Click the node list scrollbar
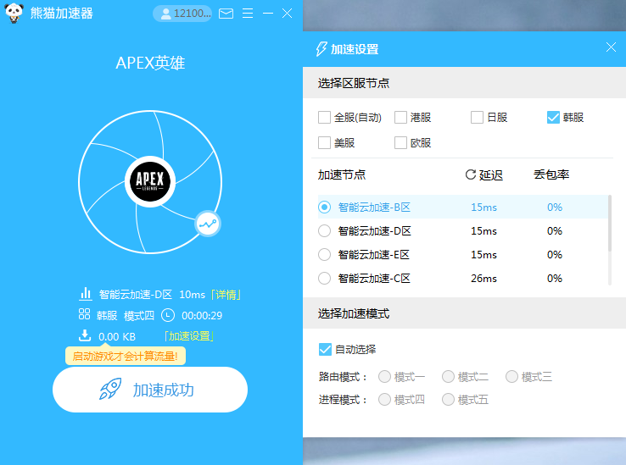Viewport: 626px width, 465px height. click(x=610, y=224)
